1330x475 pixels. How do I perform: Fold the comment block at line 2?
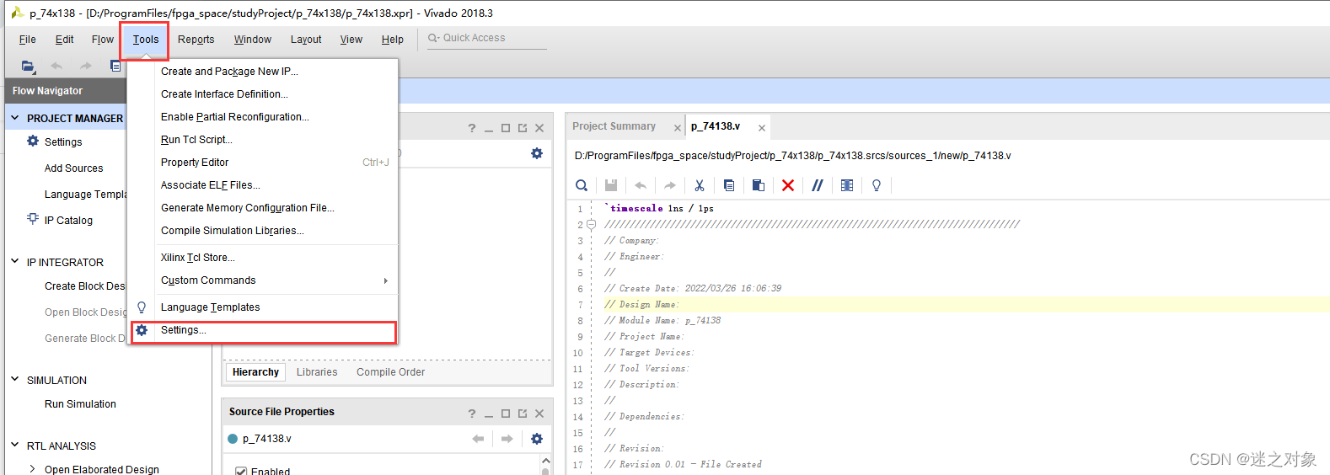point(592,225)
